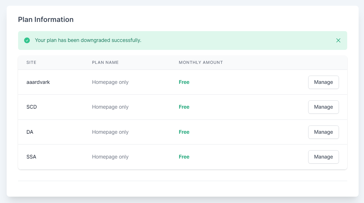Click Free amount in the SSA row
364x203 pixels.
184,157
